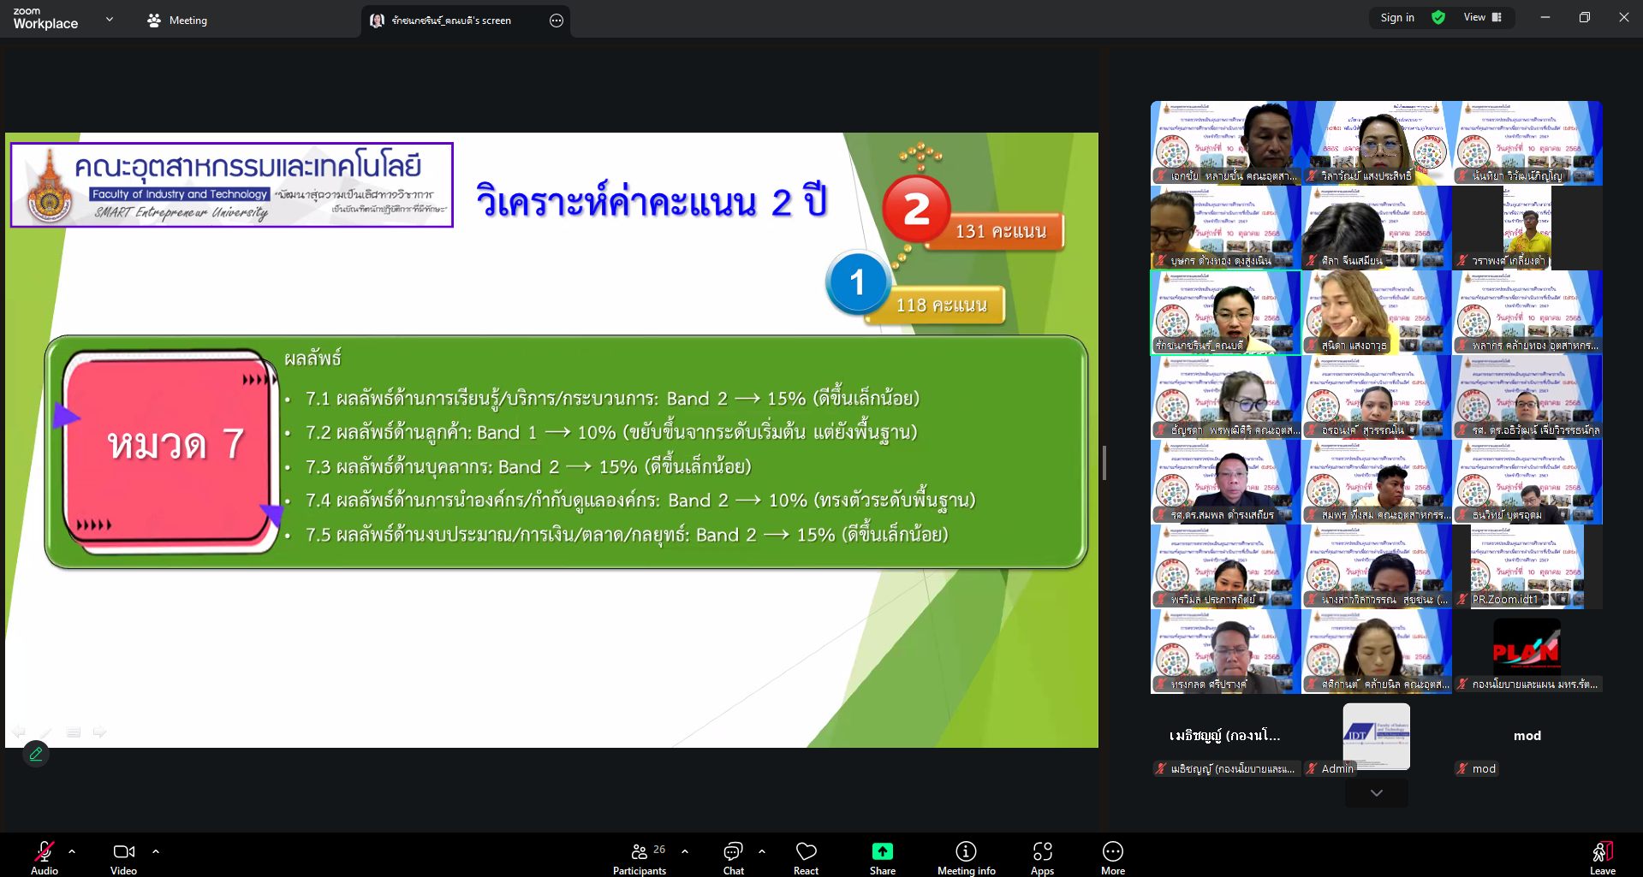Click the green encryption shield icon
Image resolution: width=1643 pixels, height=877 pixels.
[1438, 17]
